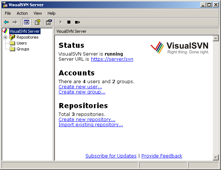Screen dimensions: 221x170
Task: Open the Help menu
Action: tap(52, 13)
